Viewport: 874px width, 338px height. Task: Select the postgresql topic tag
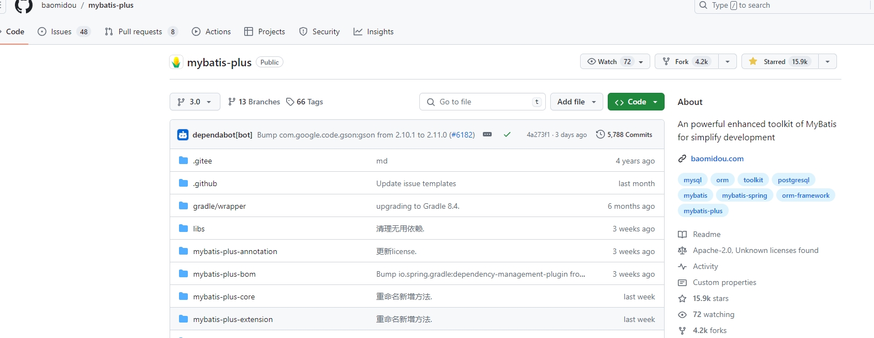(x=793, y=180)
